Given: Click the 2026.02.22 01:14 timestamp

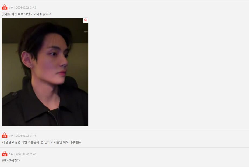Looking at the screenshot, I should [26, 136].
